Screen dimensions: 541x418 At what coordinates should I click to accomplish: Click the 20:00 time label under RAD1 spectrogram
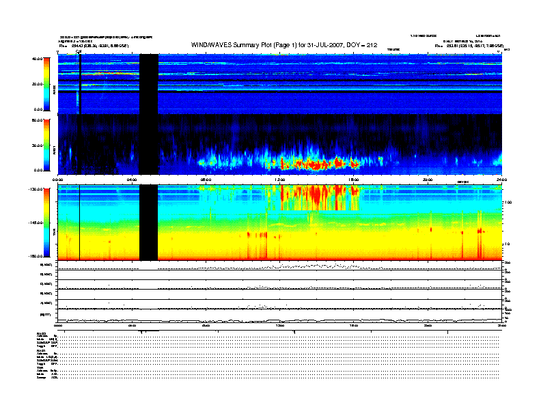428,180
